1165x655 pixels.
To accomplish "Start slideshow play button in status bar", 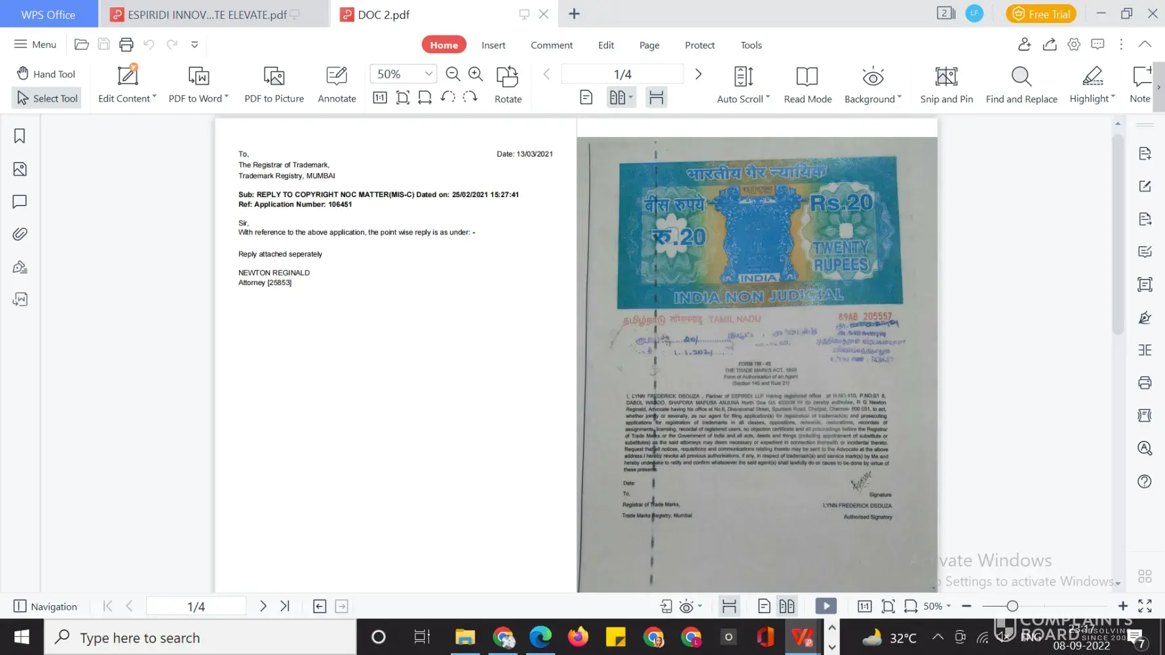I will (x=826, y=606).
